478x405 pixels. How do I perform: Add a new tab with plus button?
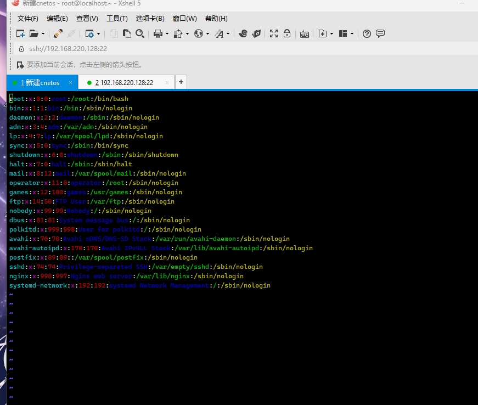181,82
